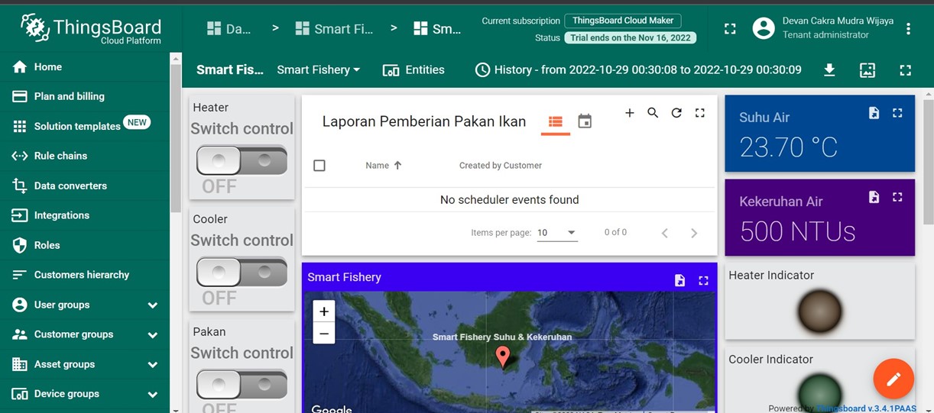Screen dimensions: 934x413
Task: Go to Solution templates
Action: (85, 126)
